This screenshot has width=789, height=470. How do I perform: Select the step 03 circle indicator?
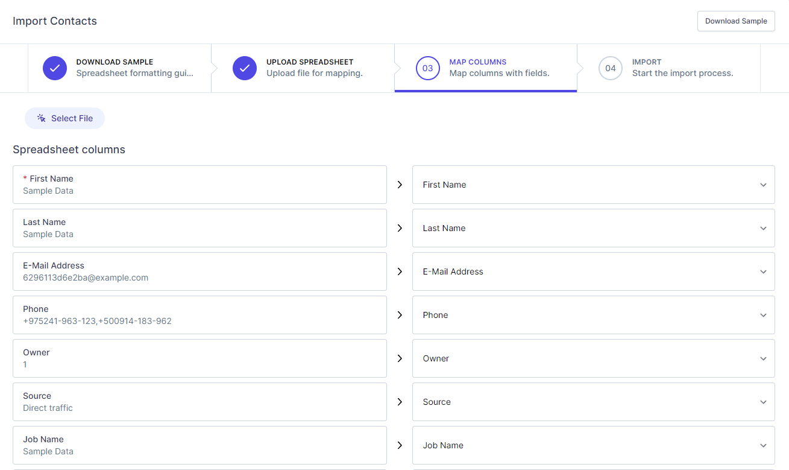[x=428, y=68]
